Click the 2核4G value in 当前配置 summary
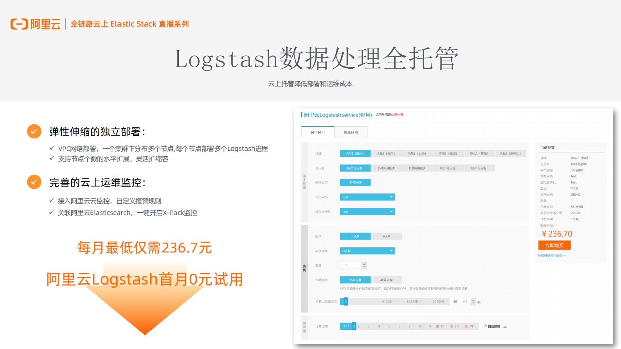This screenshot has height=349, width=621. [x=575, y=195]
